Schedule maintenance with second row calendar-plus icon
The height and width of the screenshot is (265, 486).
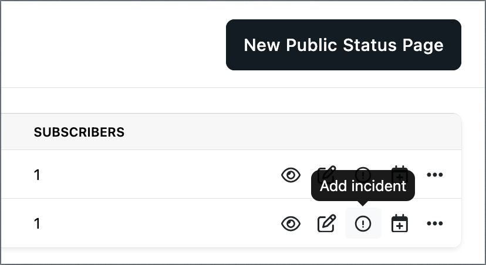(400, 223)
